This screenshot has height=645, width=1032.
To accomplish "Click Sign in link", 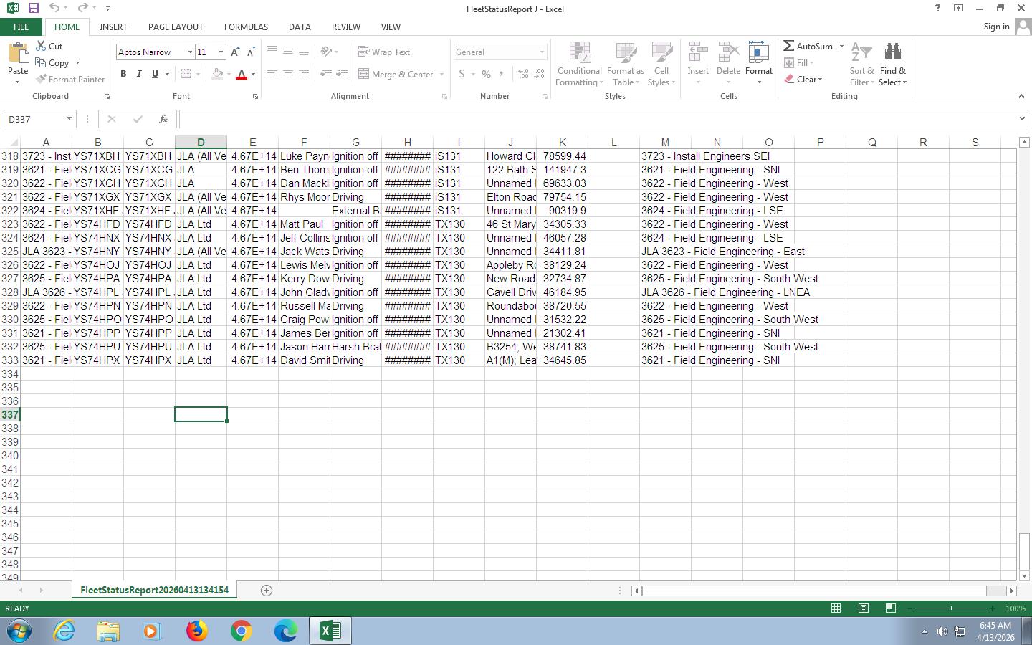I will pos(996,27).
